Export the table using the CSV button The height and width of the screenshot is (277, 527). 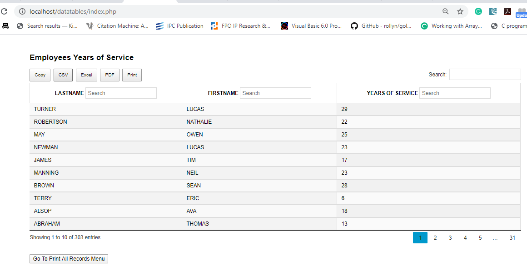coord(63,75)
